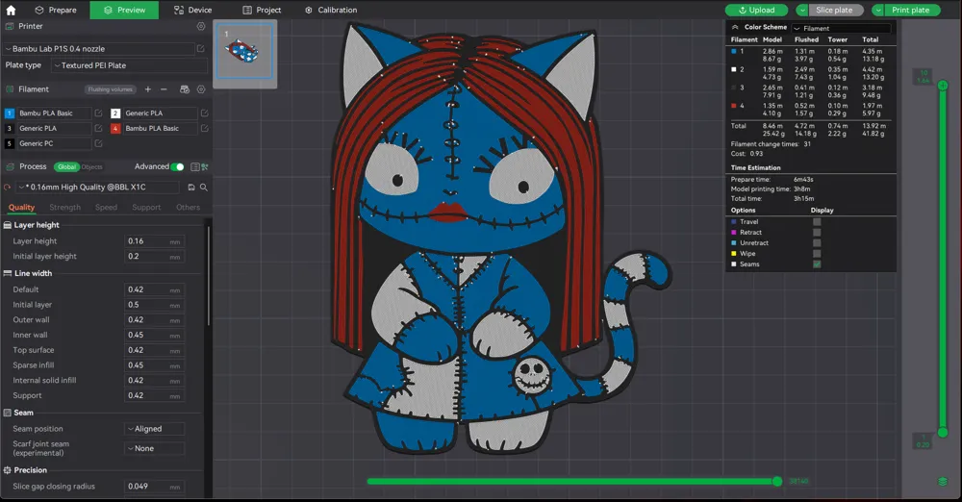Edit filament 1 Bambu PLA Basic preset
The height and width of the screenshot is (502, 962).
coord(98,113)
